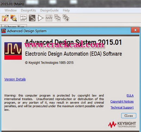Open the example workspace folder icon
This screenshot has width=141, height=132.
tap(5, 18)
